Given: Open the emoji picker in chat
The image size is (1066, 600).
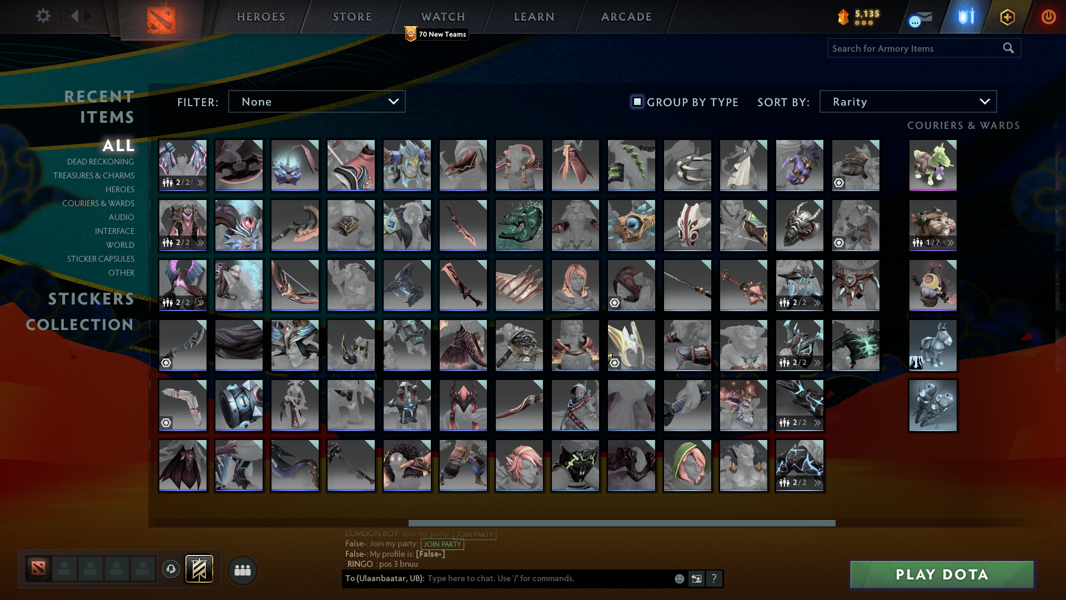Looking at the screenshot, I should (679, 578).
